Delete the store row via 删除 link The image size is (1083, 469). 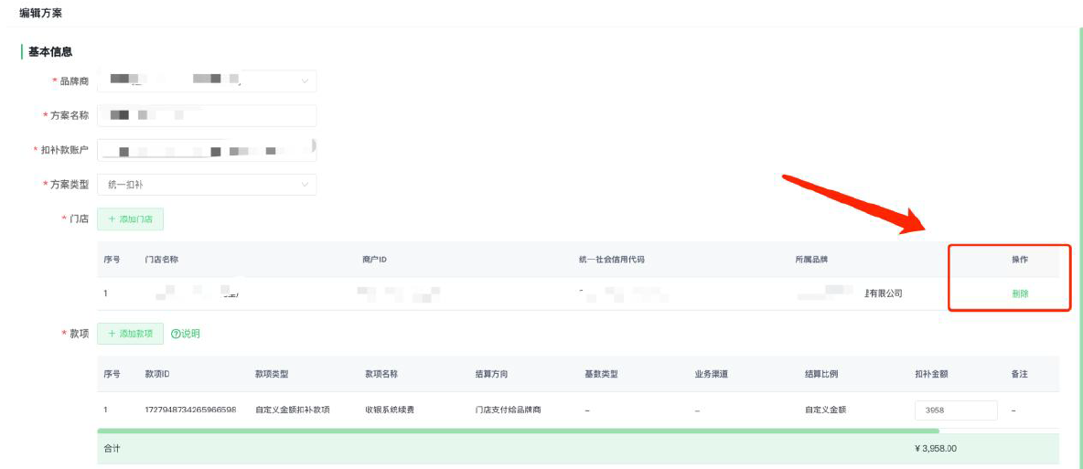(1019, 293)
